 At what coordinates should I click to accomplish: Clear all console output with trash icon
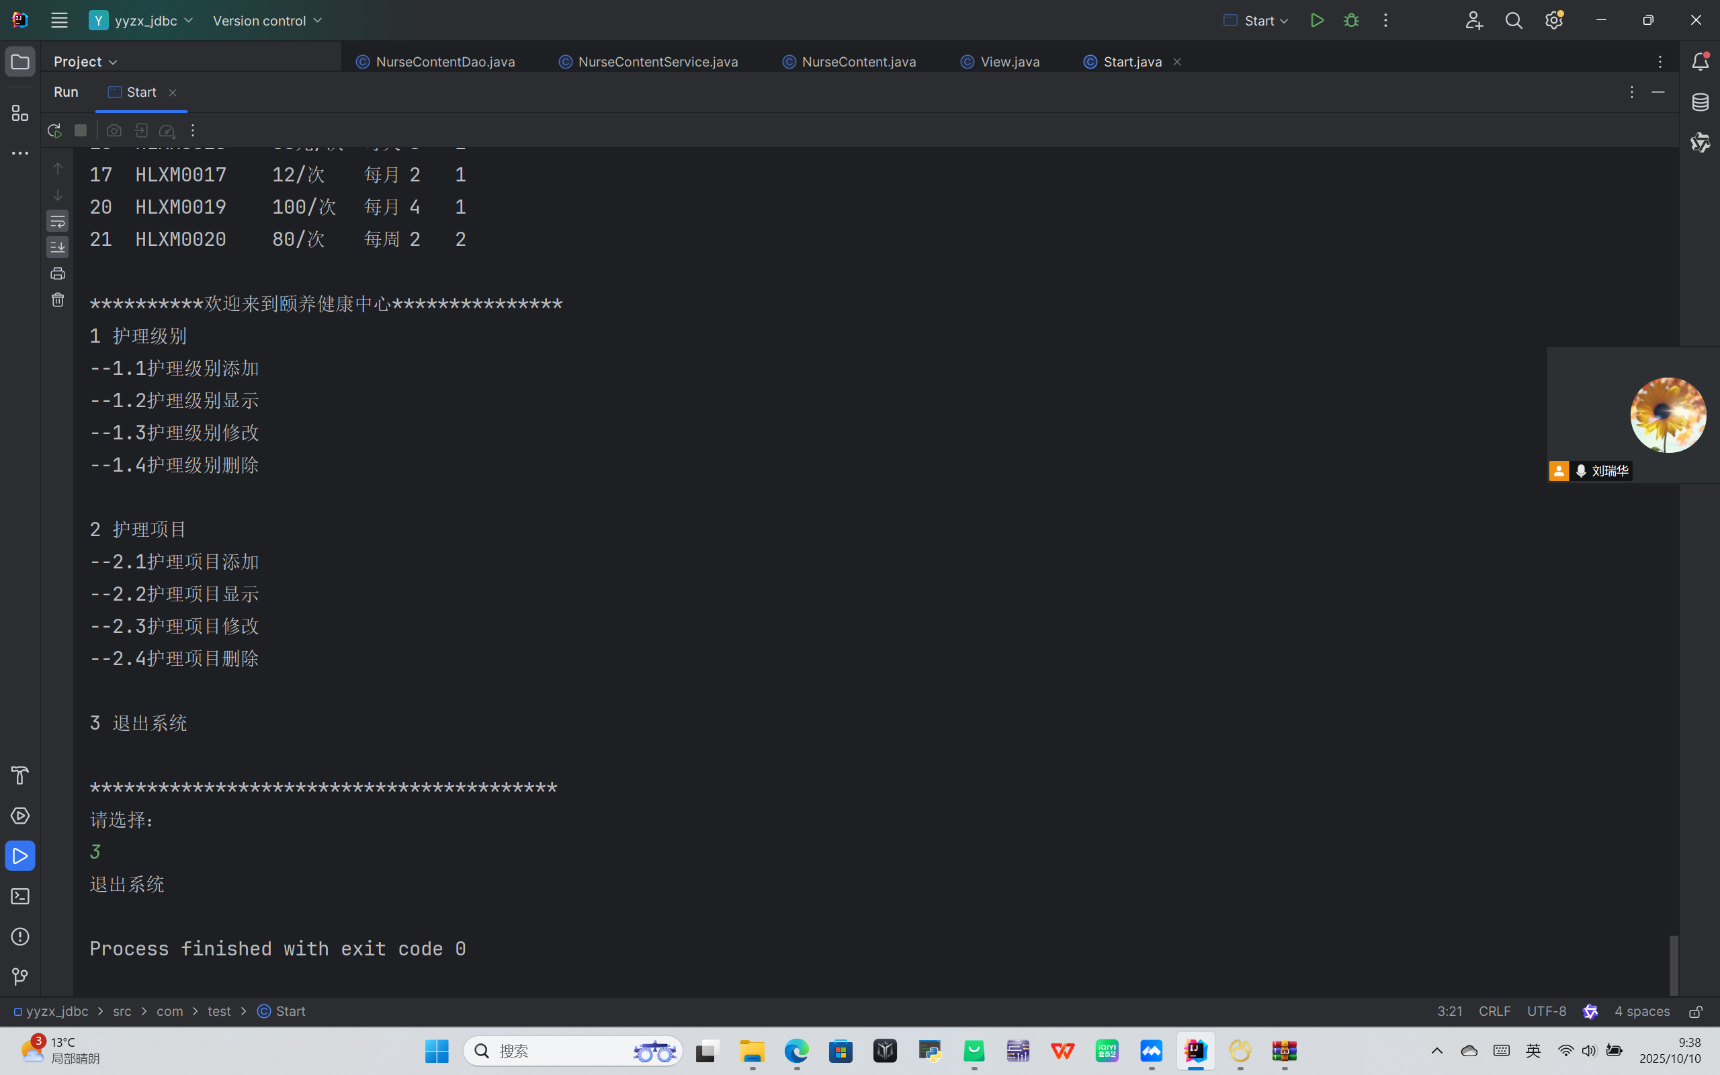[58, 300]
